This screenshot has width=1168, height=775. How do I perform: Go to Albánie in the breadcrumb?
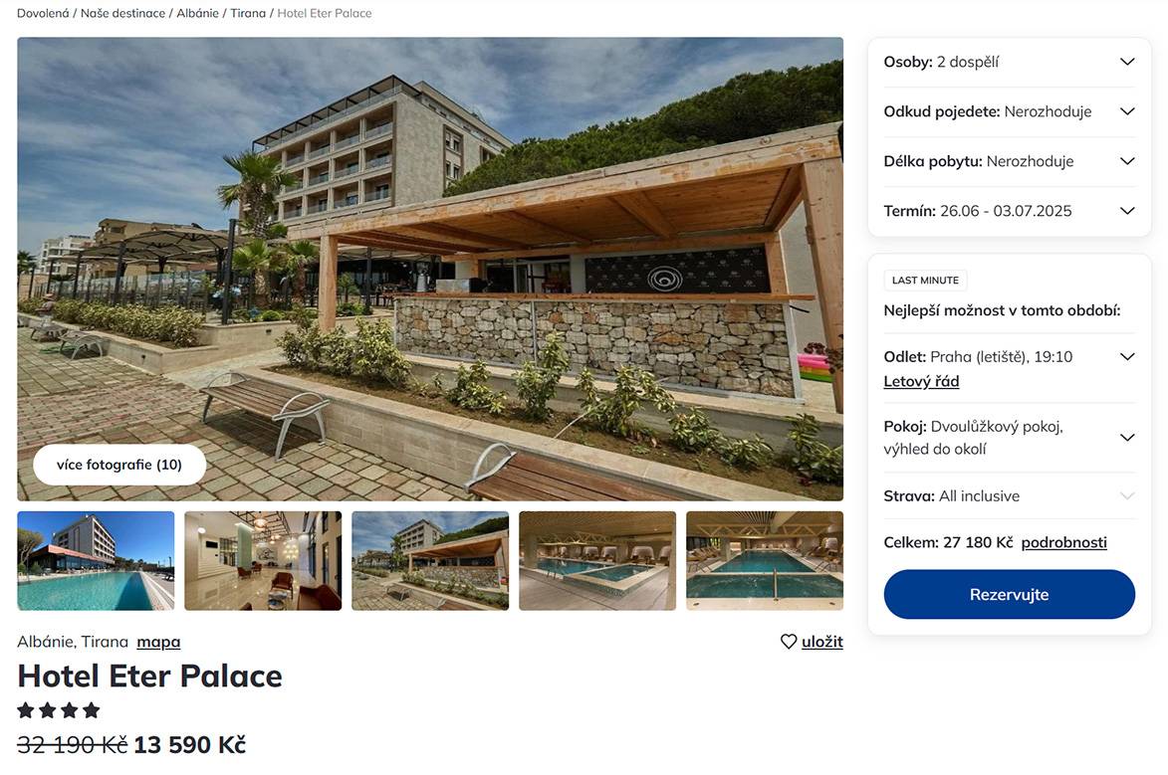click(197, 14)
